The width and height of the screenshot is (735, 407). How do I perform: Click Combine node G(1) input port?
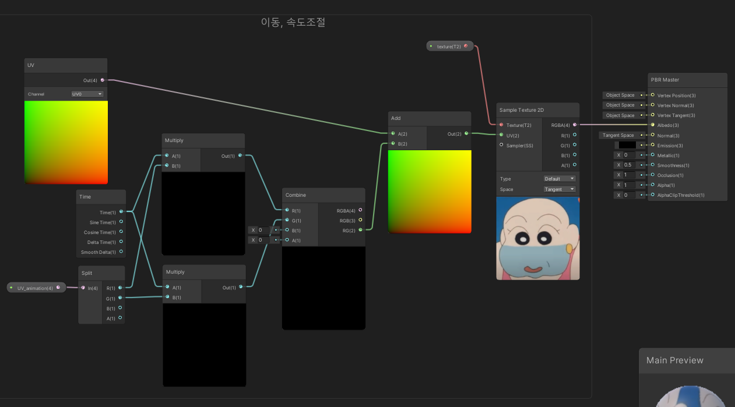point(287,220)
